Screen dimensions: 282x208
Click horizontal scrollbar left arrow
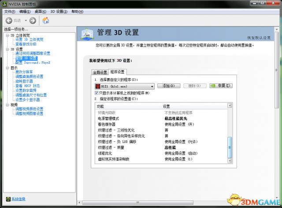(79, 203)
